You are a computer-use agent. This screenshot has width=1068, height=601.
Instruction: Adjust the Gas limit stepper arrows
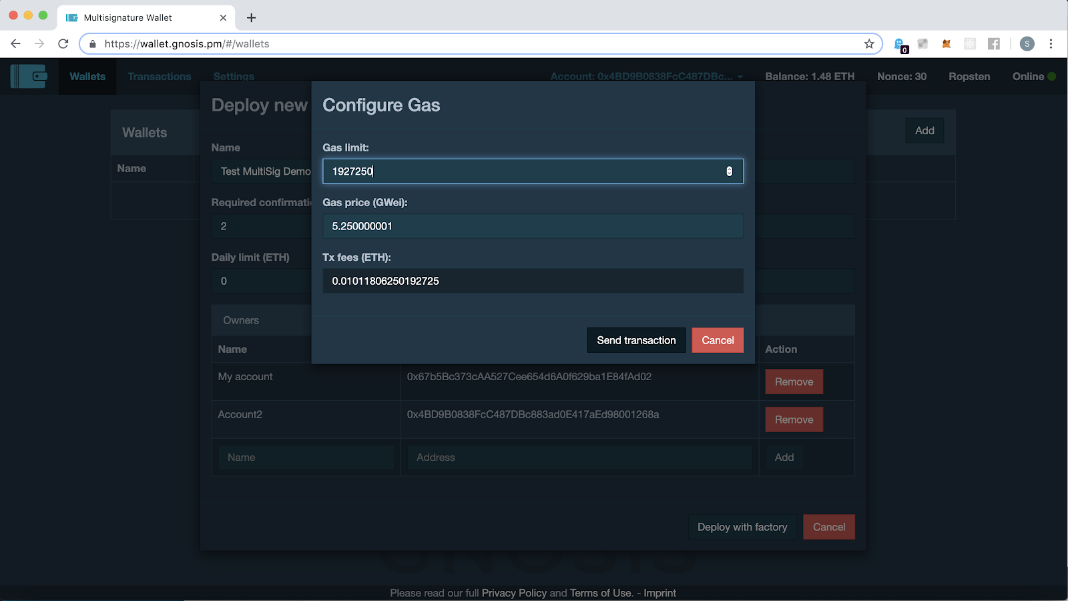coord(729,171)
